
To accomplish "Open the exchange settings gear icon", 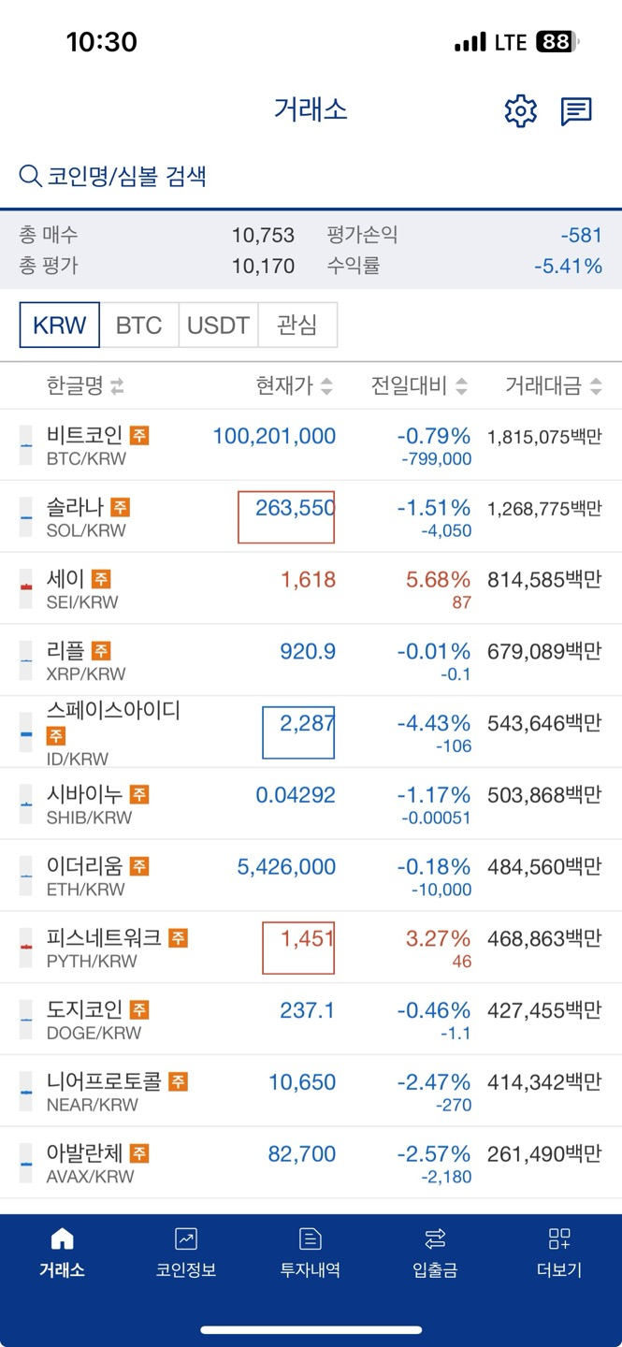I will pos(520,110).
